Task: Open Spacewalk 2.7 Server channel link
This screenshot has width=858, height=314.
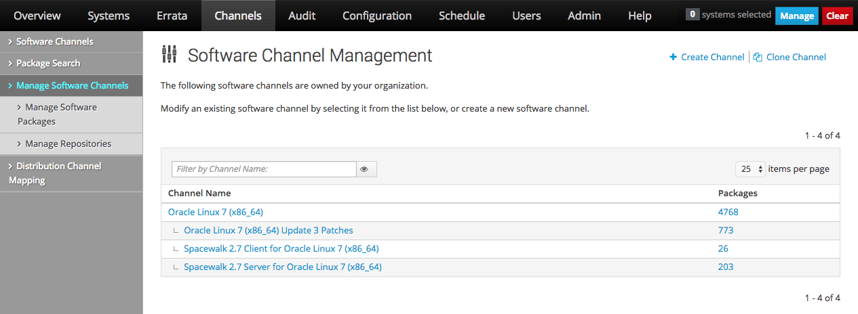Action: tap(283, 267)
